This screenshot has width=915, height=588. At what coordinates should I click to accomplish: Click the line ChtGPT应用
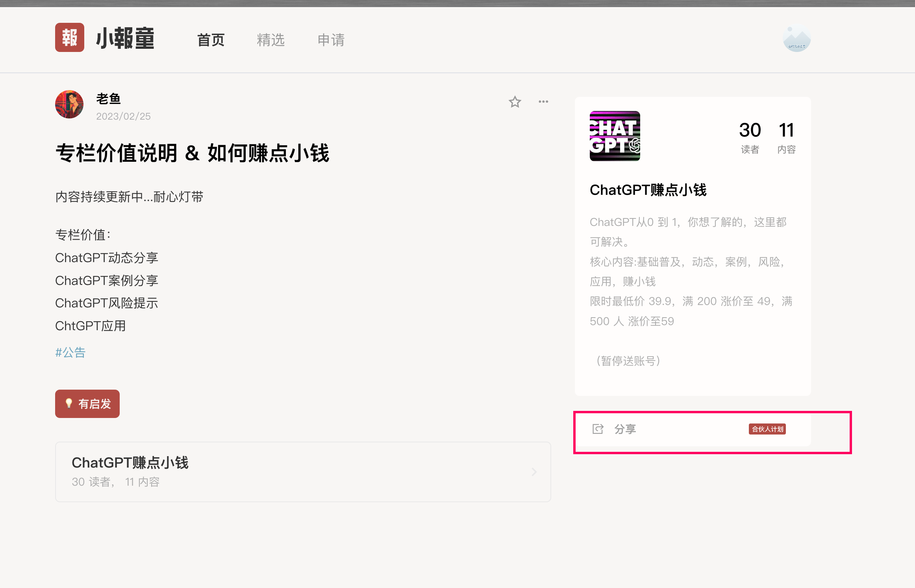coord(91,326)
